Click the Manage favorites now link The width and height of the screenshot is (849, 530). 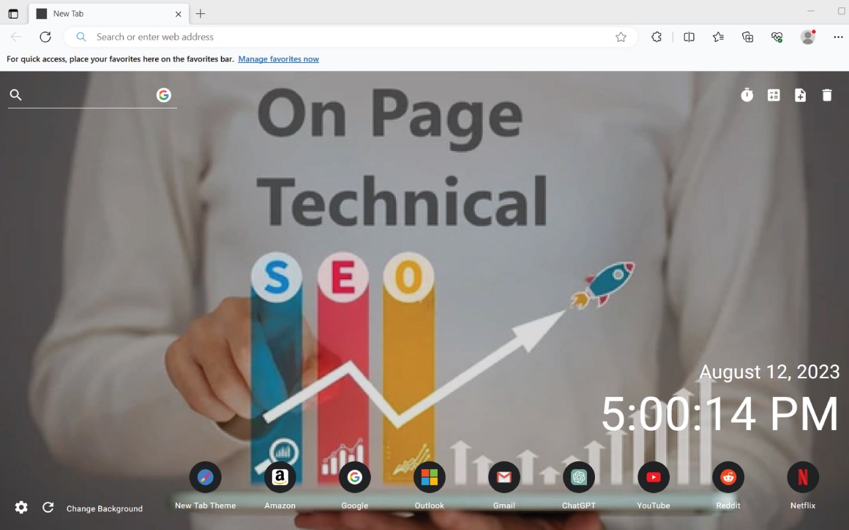point(279,59)
